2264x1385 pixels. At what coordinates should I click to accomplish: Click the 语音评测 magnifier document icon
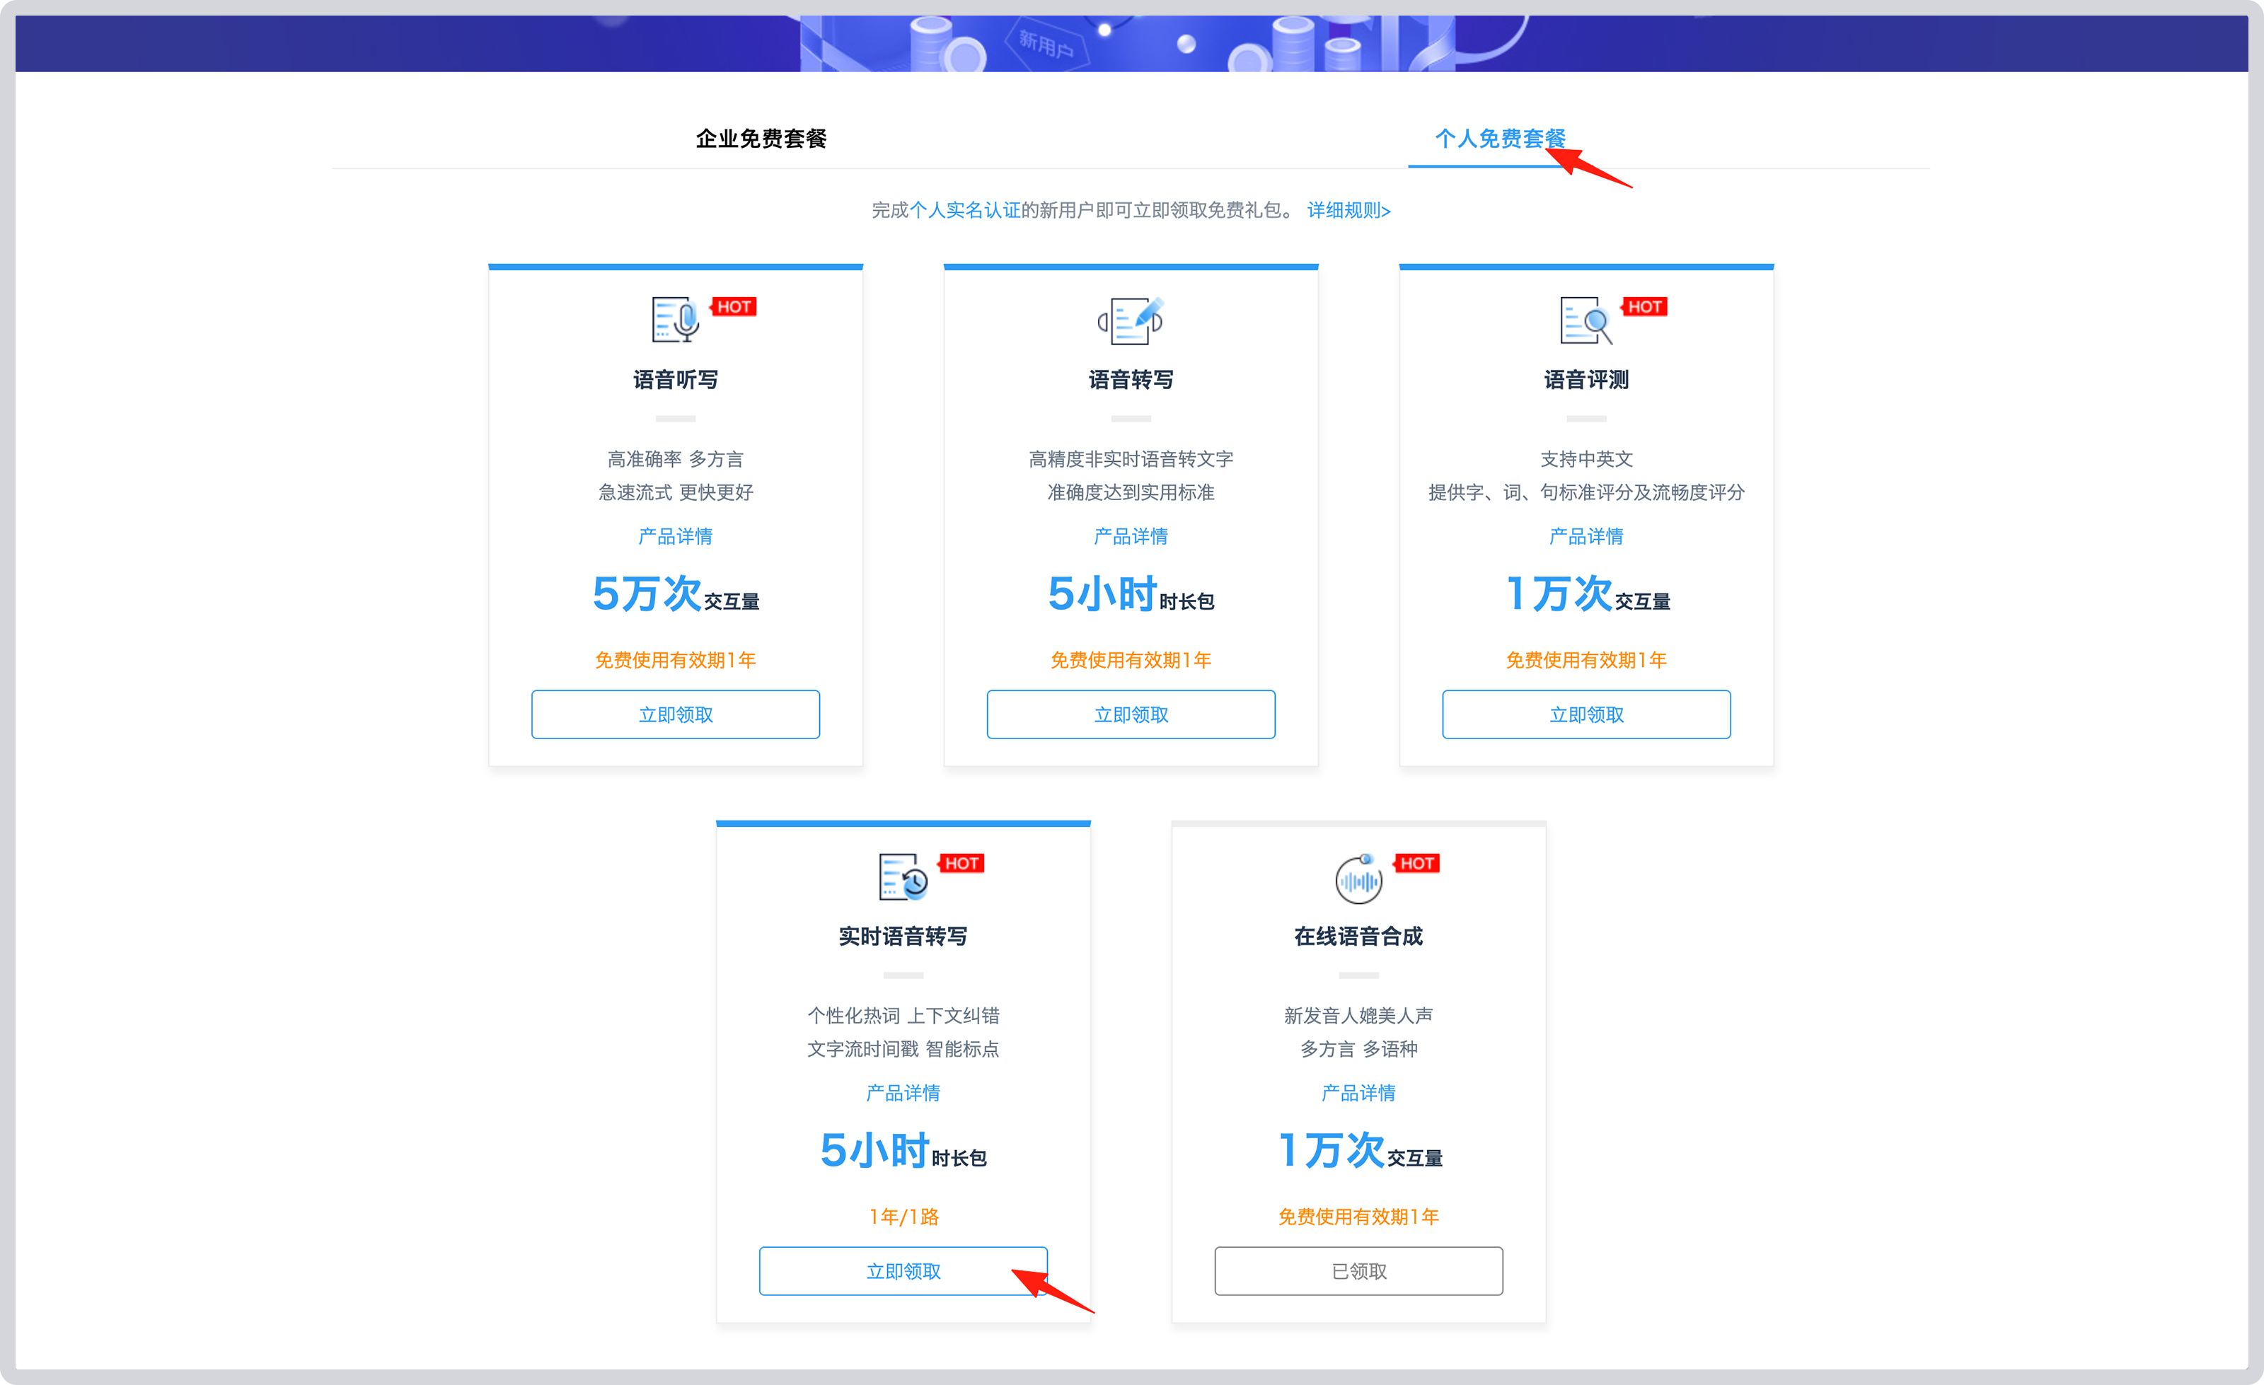pyautogui.click(x=1585, y=321)
